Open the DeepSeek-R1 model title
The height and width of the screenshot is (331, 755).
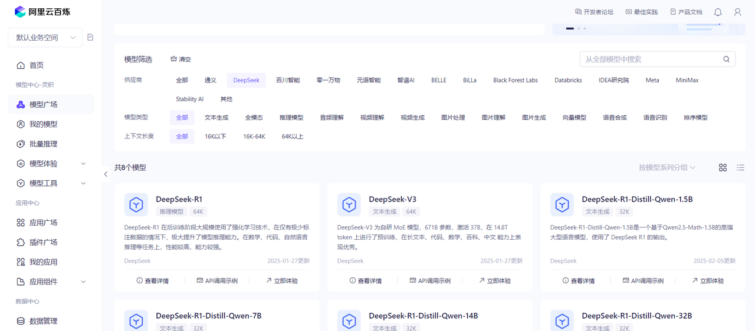[179, 199]
